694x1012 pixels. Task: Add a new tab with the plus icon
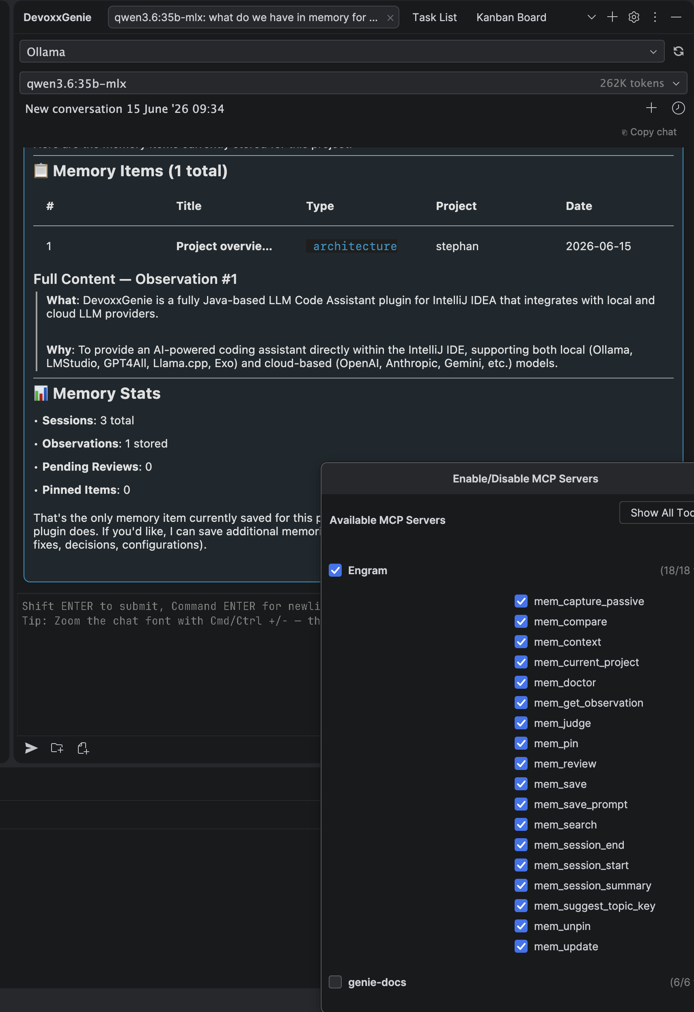[x=612, y=17]
